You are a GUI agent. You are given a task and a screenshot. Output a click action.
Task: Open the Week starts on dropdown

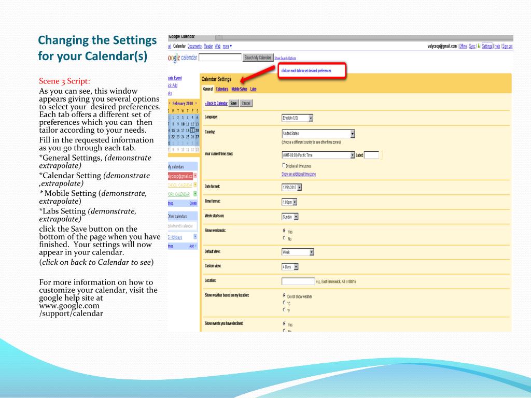(290, 217)
